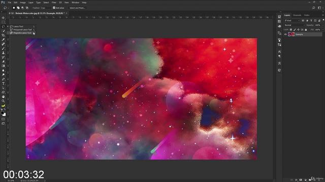Toggle lock transparent pixels
The image size is (325, 182).
pyautogui.click(x=291, y=30)
